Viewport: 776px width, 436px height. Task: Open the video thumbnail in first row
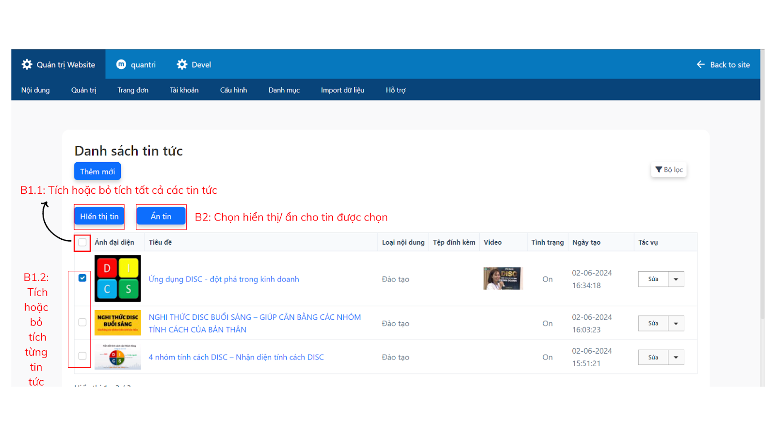(502, 279)
